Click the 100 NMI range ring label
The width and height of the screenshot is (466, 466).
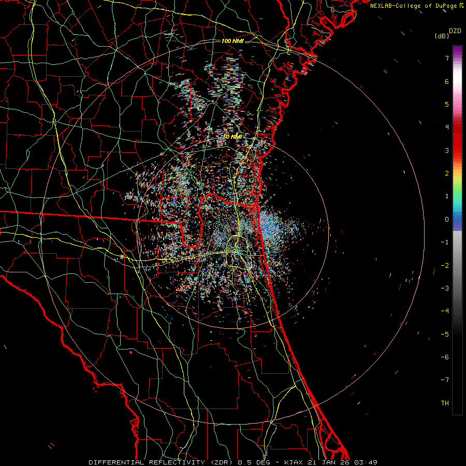(232, 41)
